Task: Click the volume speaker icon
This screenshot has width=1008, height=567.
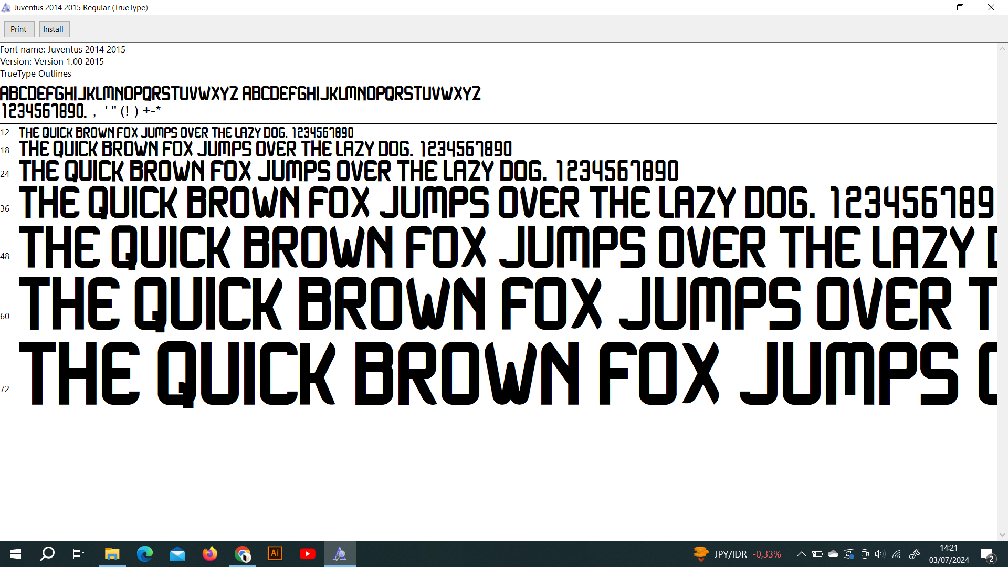Action: point(880,554)
